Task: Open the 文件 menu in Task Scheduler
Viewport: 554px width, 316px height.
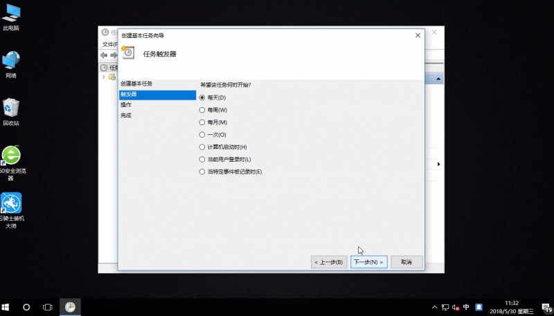Action: click(109, 44)
